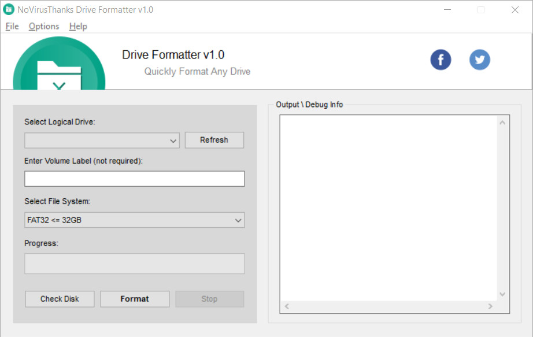The width and height of the screenshot is (533, 337).
Task: Open the Options menu
Action: [x=44, y=26]
